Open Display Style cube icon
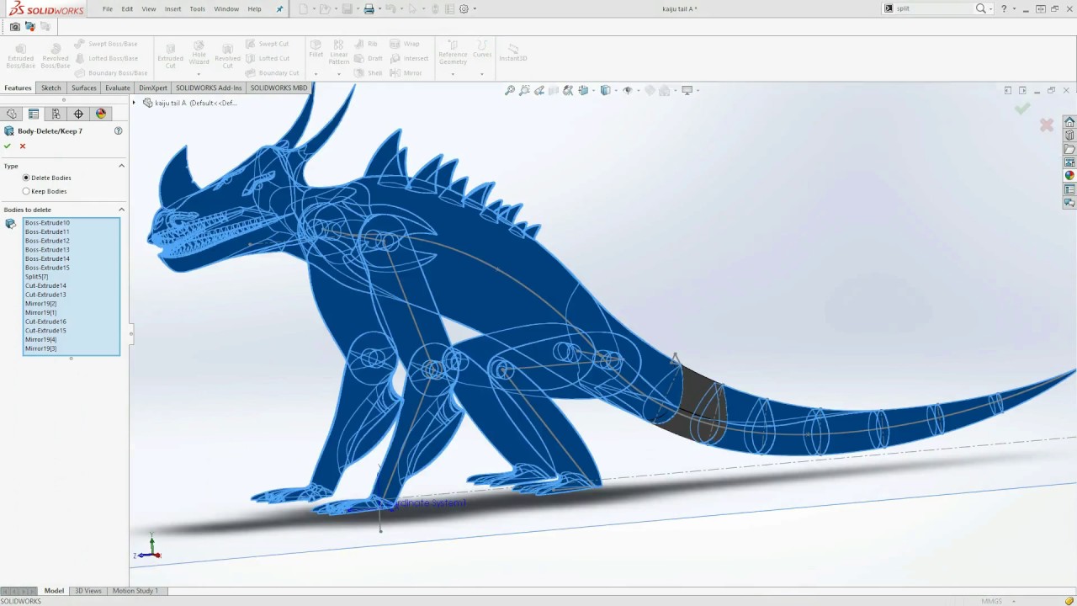Screen dimensions: 1077x606 pyautogui.click(x=605, y=90)
